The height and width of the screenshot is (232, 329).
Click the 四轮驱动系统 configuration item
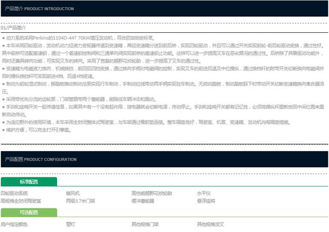click(x=14, y=194)
